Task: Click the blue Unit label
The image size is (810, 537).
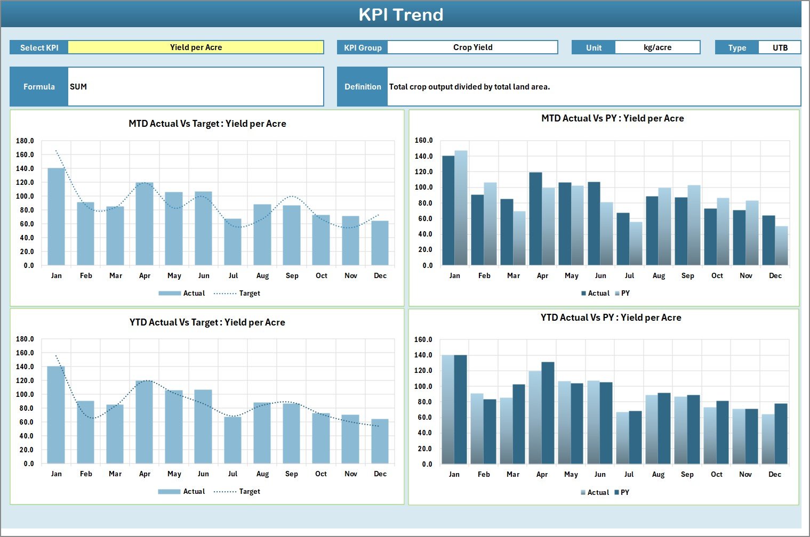Action: pyautogui.click(x=592, y=47)
